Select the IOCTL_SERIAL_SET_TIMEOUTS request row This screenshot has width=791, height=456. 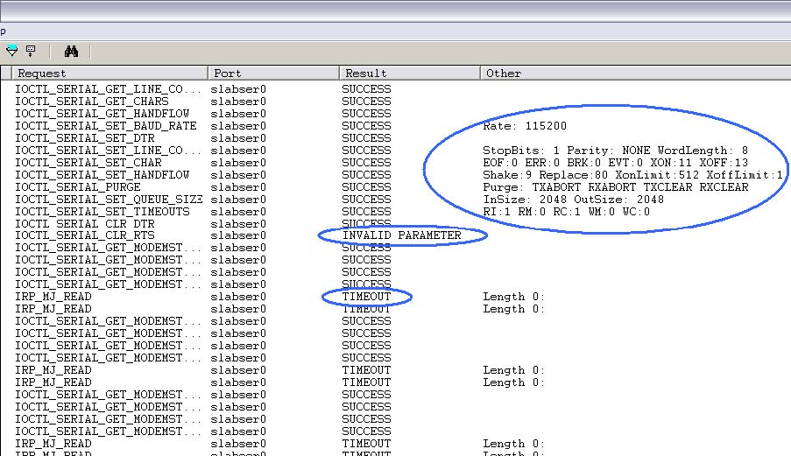pyautogui.click(x=102, y=212)
